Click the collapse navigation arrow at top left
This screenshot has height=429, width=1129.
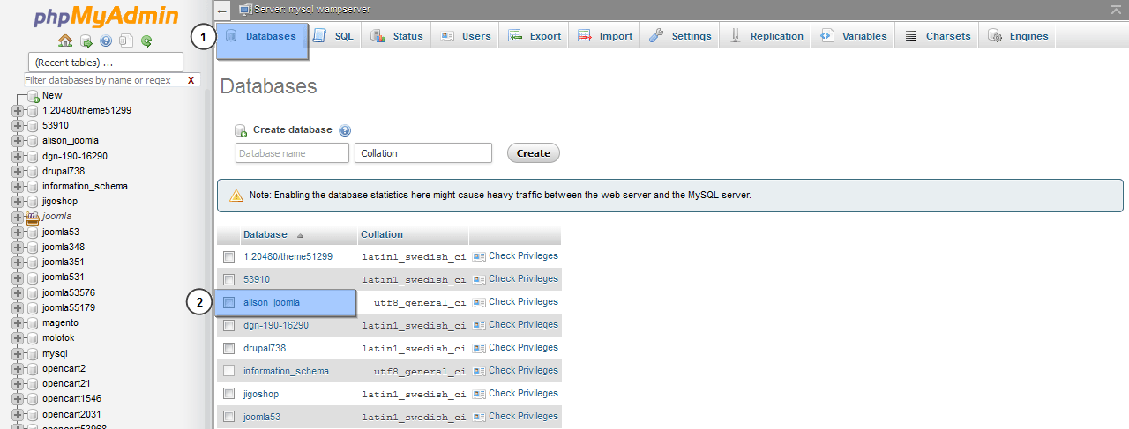pos(222,10)
